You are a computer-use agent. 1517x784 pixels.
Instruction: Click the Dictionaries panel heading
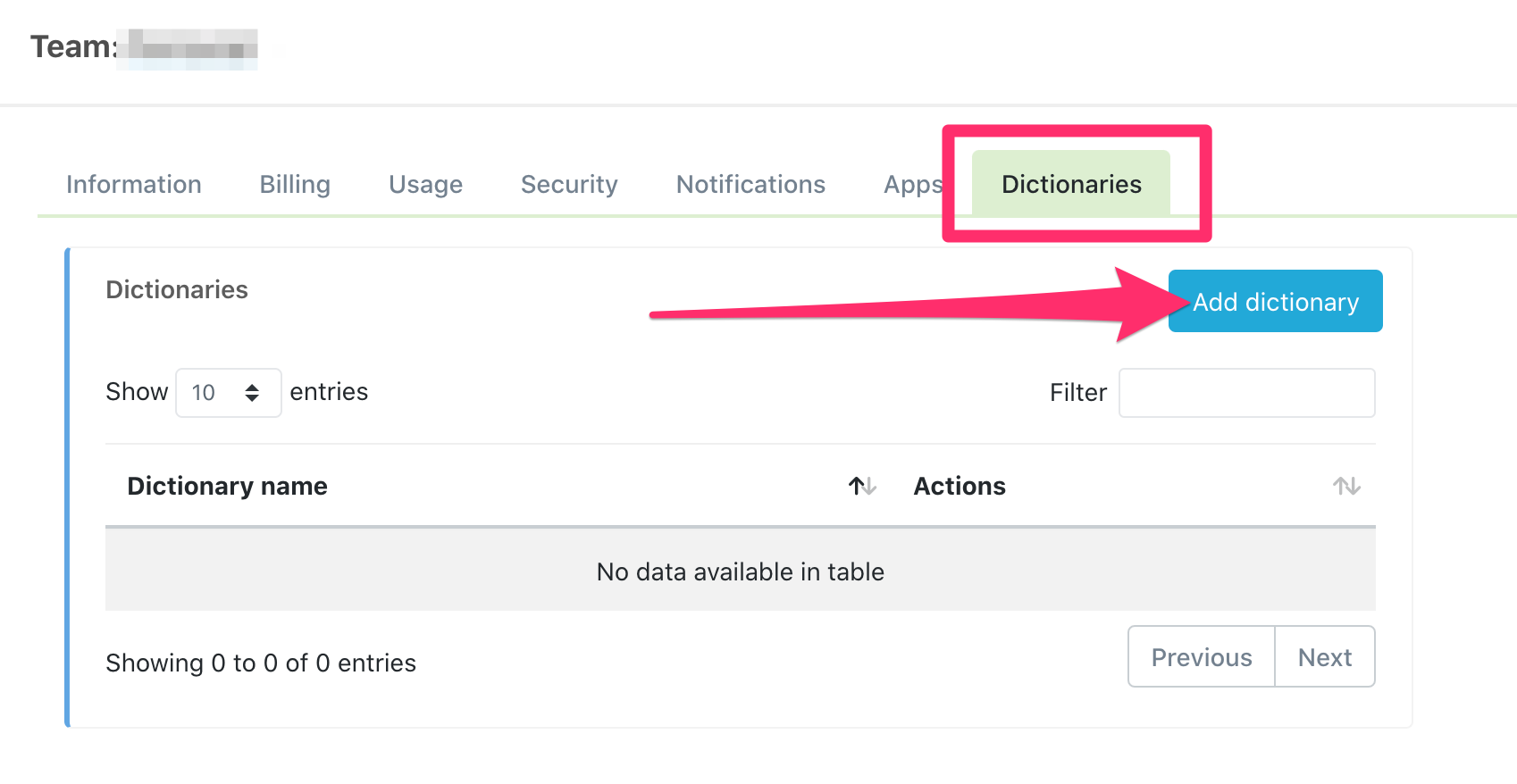(x=177, y=289)
